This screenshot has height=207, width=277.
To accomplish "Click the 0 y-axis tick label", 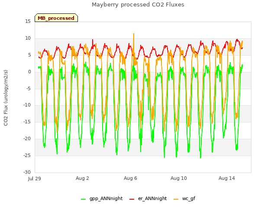I will point(29,72).
